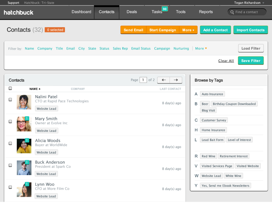The height and width of the screenshot is (204, 272).
Task: Click the Find a contact search field
Action: point(247,12)
